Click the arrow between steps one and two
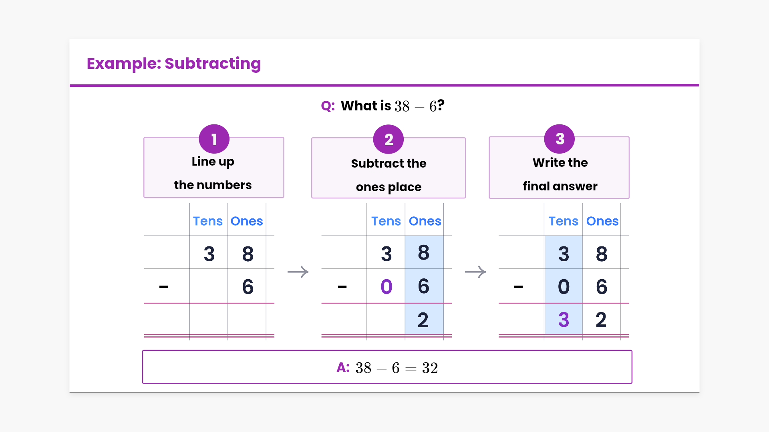 298,272
